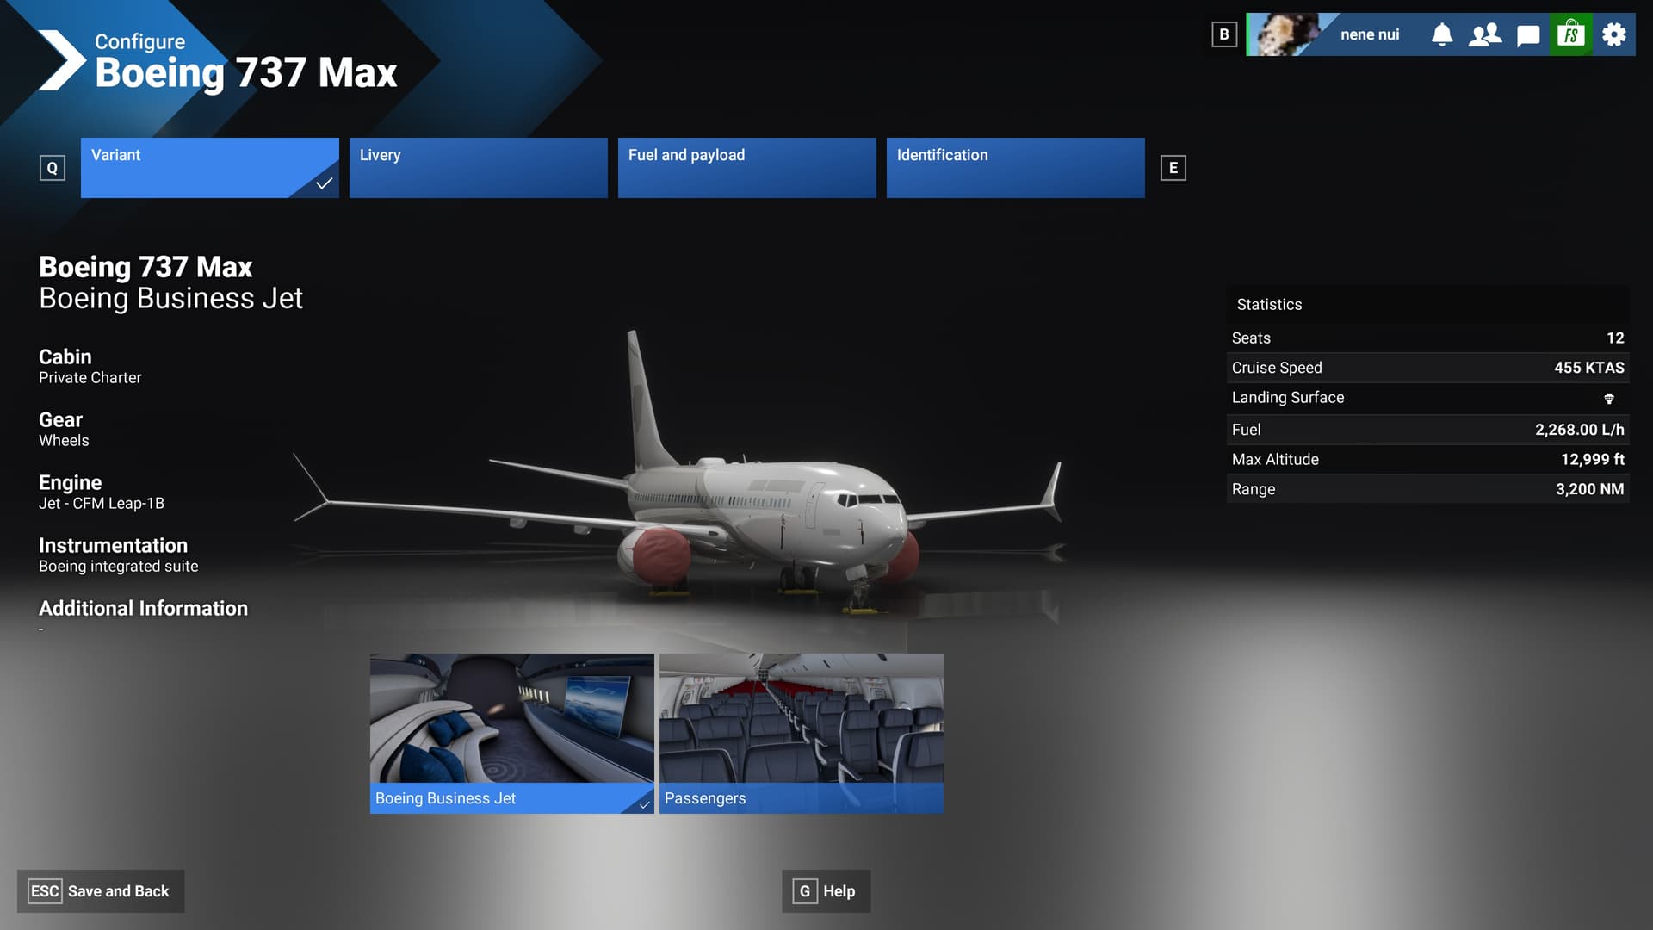Screen dimensions: 1653x930
Task: Click the Q previous-tab key icon
Action: (x=53, y=168)
